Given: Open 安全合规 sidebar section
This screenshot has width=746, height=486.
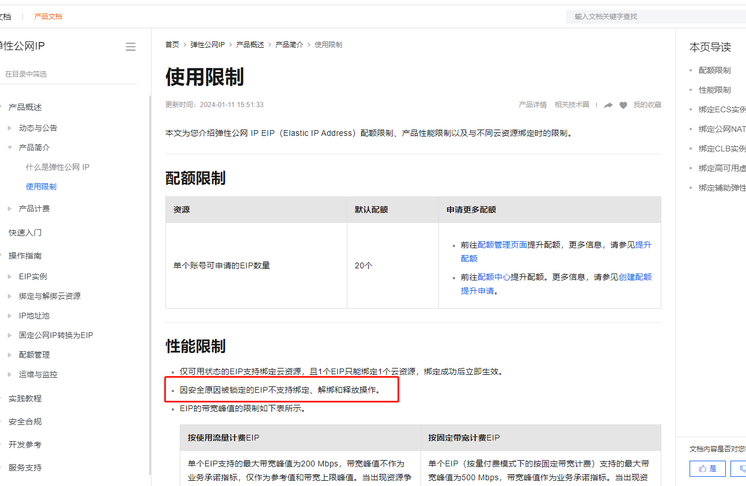Looking at the screenshot, I should point(25,422).
